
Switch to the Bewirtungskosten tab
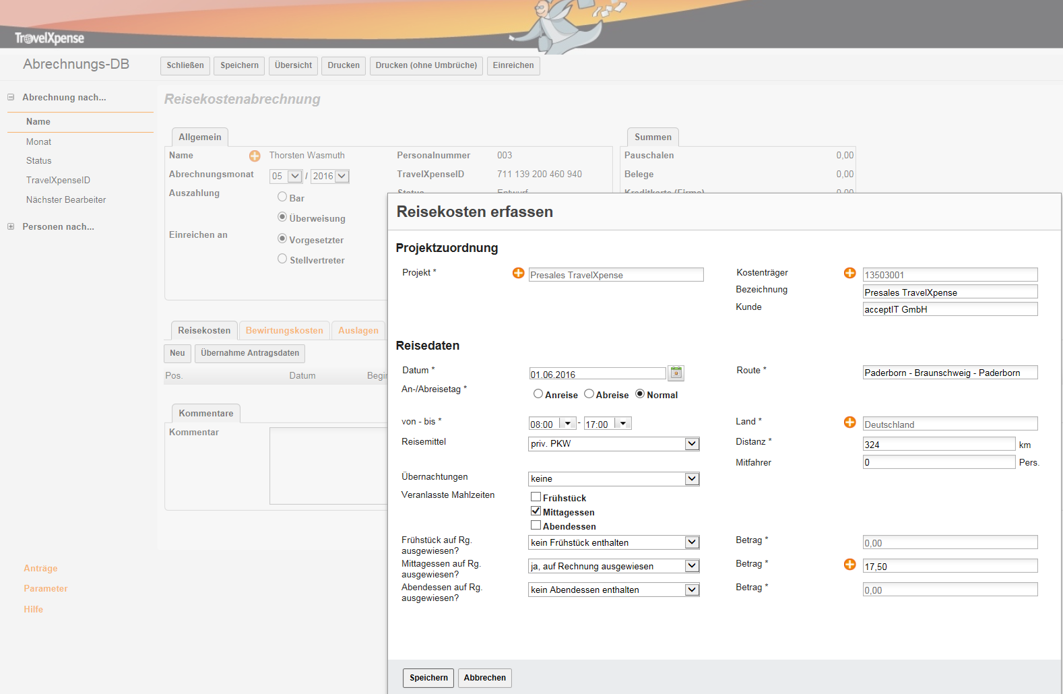pyautogui.click(x=284, y=330)
